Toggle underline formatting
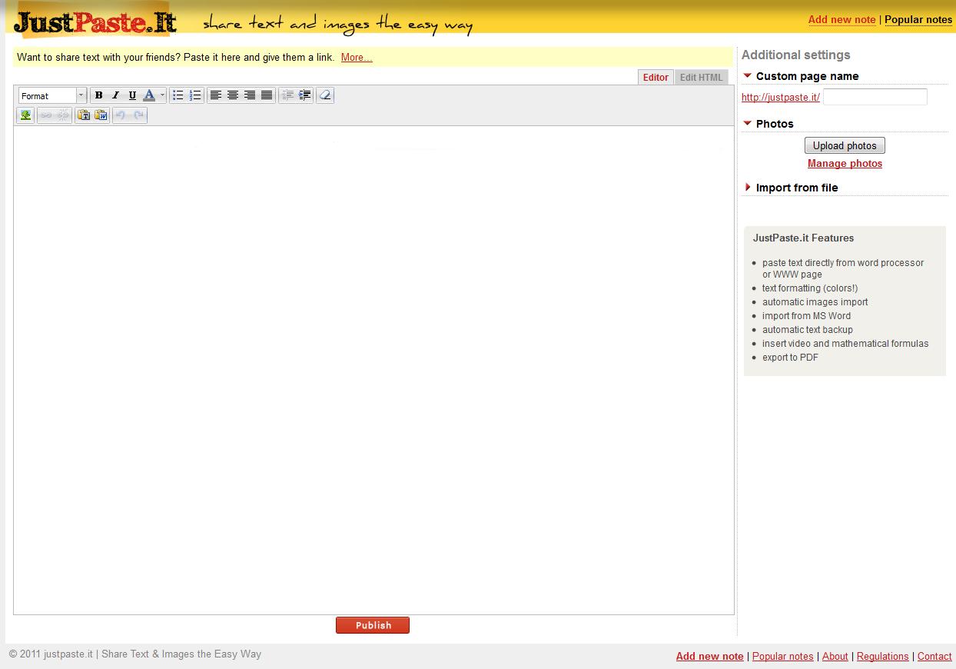 click(132, 95)
